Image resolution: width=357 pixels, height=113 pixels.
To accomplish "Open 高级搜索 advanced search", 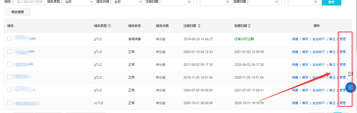I will click(18, 12).
